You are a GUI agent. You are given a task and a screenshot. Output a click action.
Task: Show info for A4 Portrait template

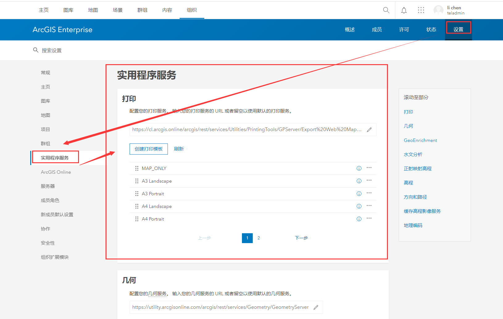359,219
